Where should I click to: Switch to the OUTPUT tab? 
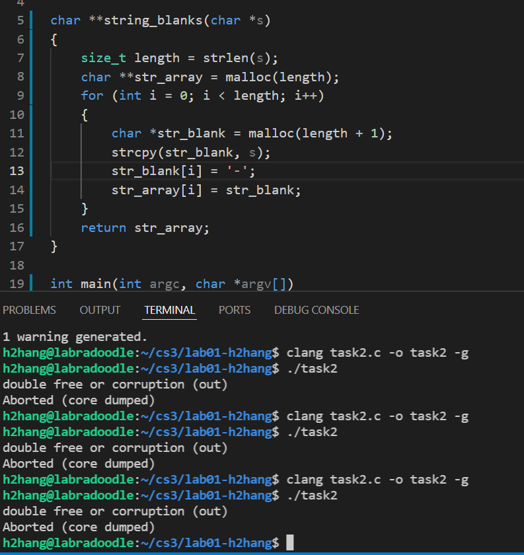(x=100, y=310)
